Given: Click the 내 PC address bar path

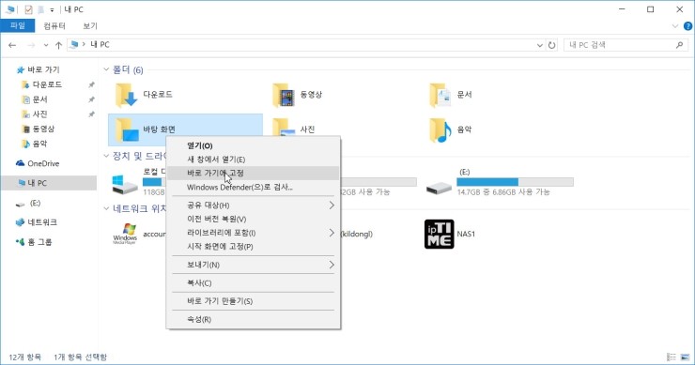Looking at the screenshot, I should [x=100, y=45].
